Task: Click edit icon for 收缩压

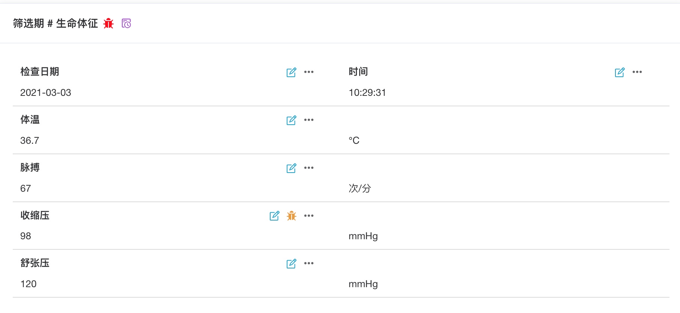Action: tap(274, 216)
